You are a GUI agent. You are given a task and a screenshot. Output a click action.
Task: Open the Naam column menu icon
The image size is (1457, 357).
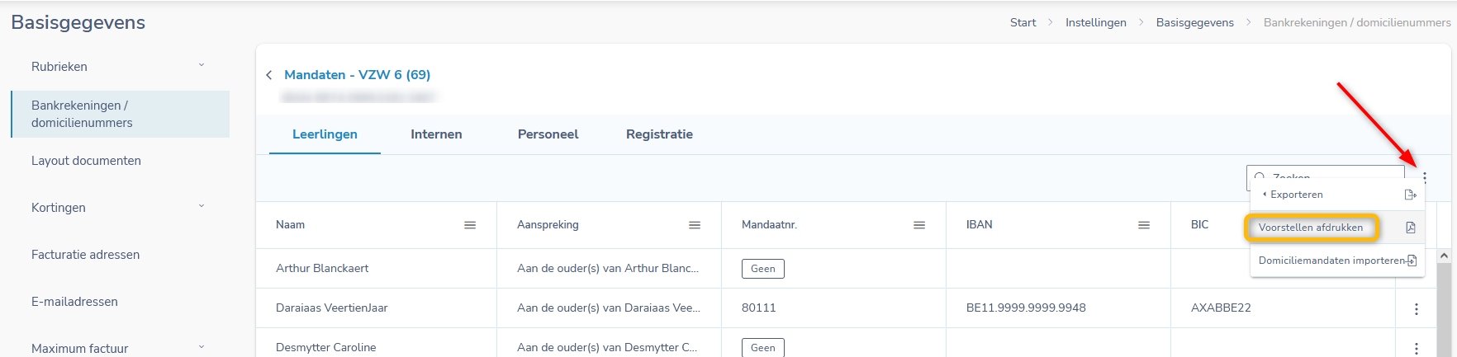(x=470, y=225)
